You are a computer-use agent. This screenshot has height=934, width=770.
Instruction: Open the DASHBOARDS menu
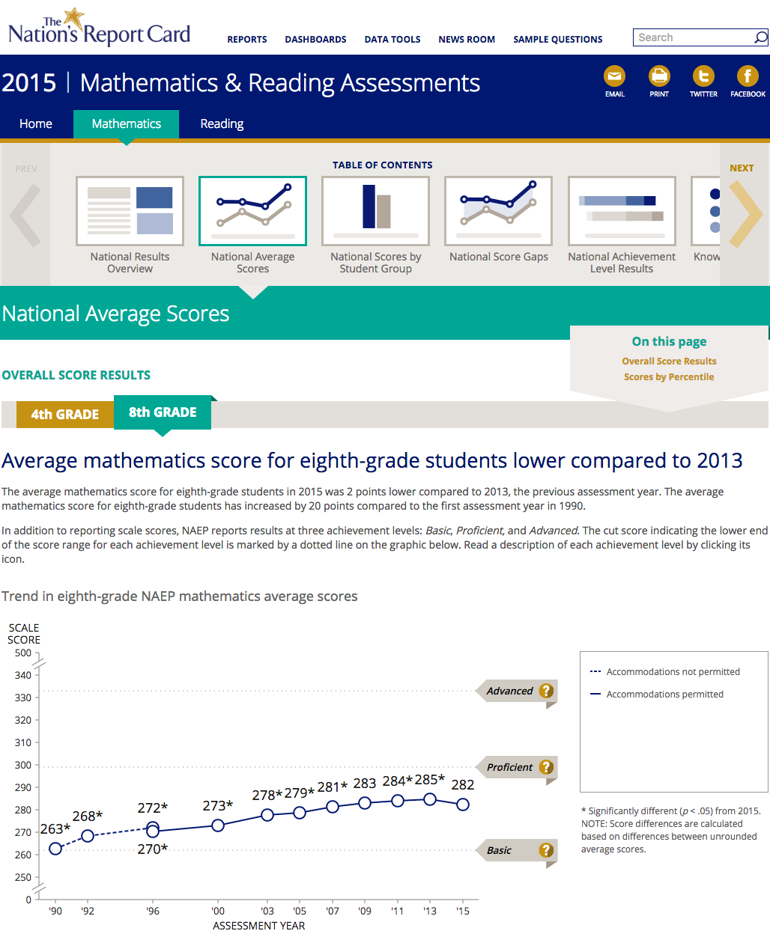tap(315, 40)
